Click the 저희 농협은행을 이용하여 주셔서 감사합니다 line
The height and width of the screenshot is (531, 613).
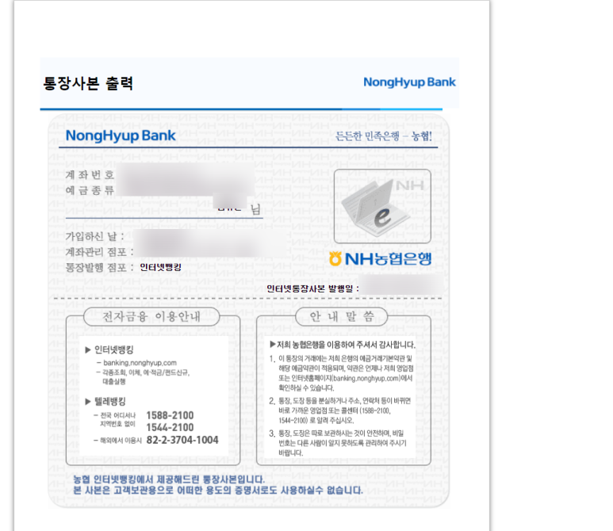(x=343, y=344)
